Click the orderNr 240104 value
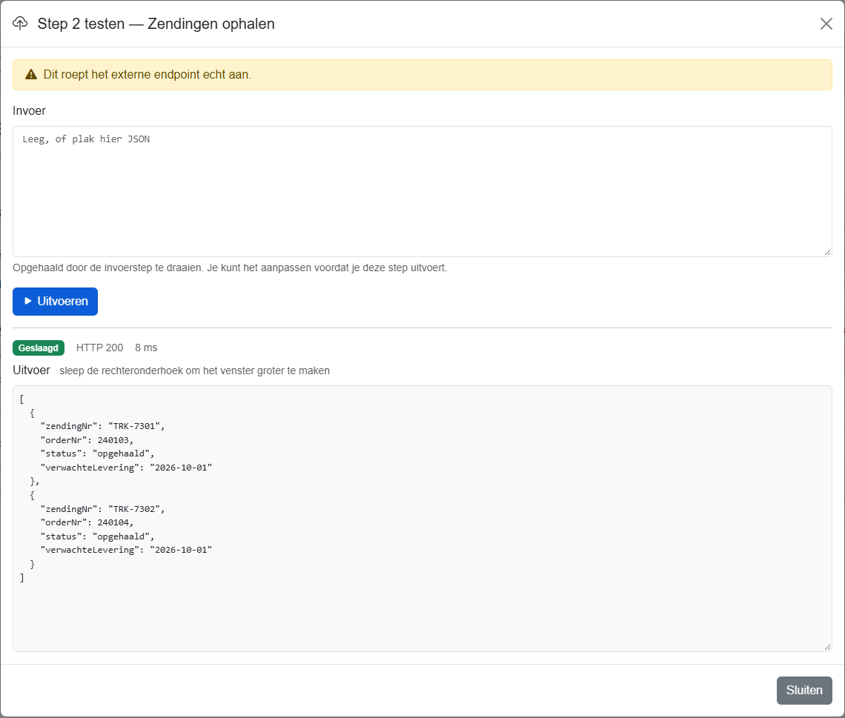The image size is (845, 718). [x=113, y=522]
